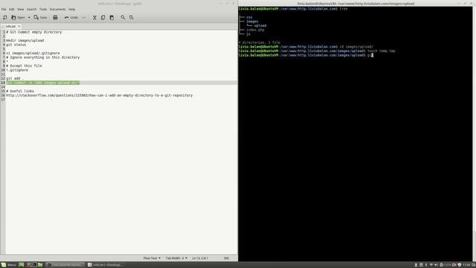Click the user icon in system tray
The image size is (476, 268).
point(416,265)
